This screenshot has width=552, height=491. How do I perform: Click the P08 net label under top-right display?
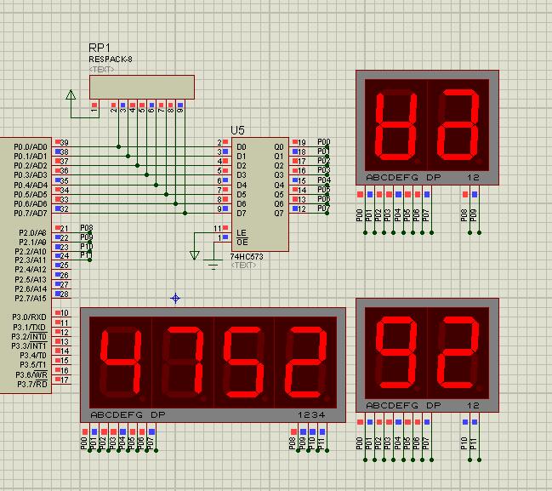click(x=464, y=215)
